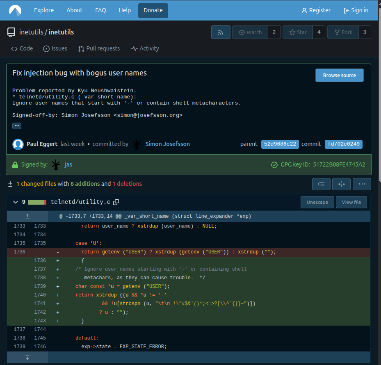381x365 pixels.
Task: Open the repository RSS feed
Action: 221,32
